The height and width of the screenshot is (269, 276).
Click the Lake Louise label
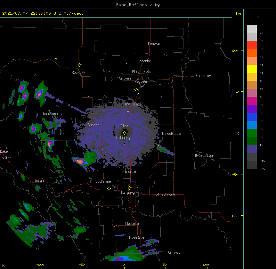(x=6, y=155)
